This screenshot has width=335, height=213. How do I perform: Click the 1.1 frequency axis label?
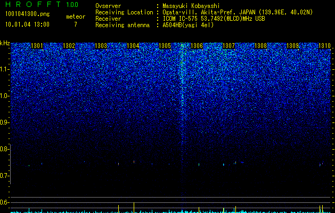click(x=4, y=69)
